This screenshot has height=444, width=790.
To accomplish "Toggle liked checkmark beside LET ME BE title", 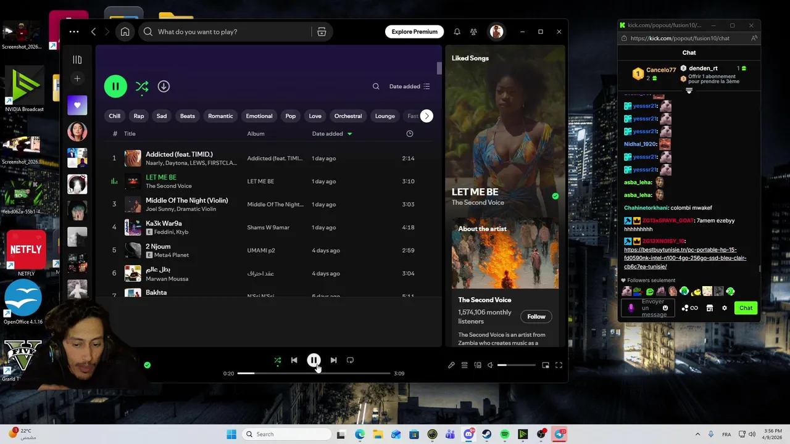I will point(555,196).
